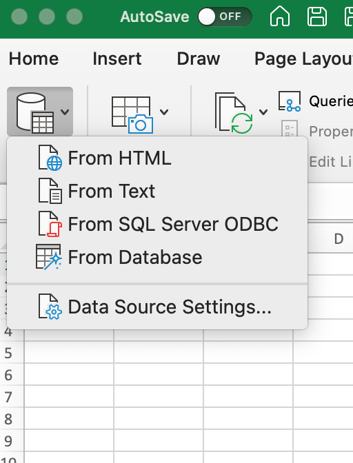Click the Save floppy disk icon
This screenshot has height=463, width=353.
(x=317, y=17)
